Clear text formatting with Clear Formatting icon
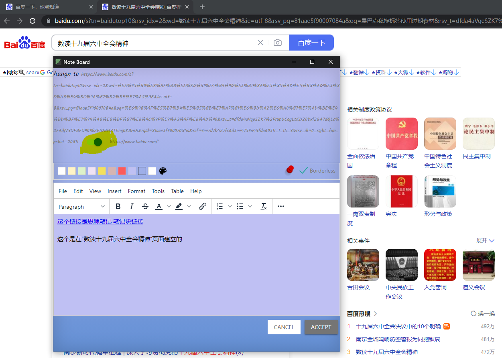Viewport: 502px width, 358px height. pos(264,206)
